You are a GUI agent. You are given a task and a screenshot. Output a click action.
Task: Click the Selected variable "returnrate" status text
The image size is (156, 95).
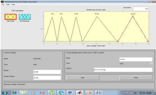point(15,84)
